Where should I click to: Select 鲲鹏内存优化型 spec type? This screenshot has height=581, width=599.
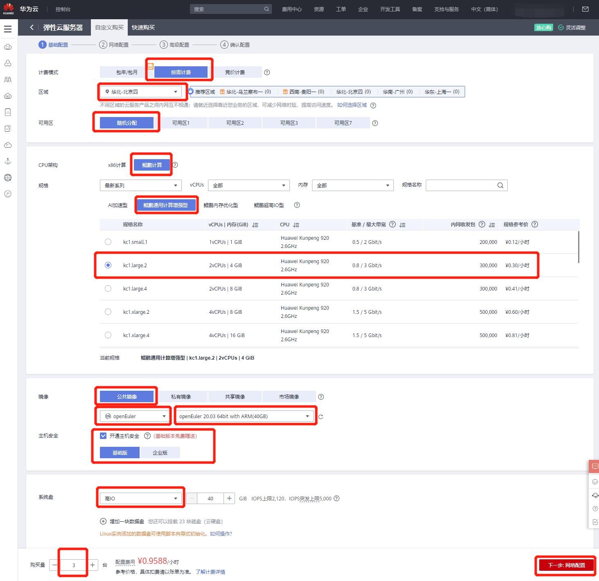pyautogui.click(x=221, y=205)
